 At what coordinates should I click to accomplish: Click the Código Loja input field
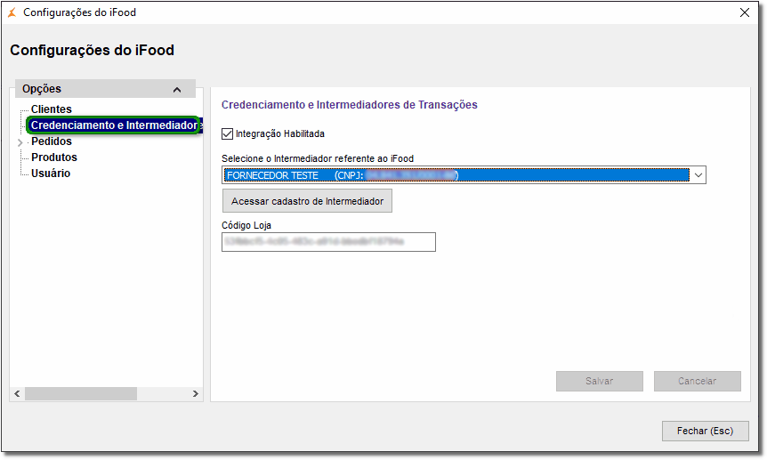[328, 242]
